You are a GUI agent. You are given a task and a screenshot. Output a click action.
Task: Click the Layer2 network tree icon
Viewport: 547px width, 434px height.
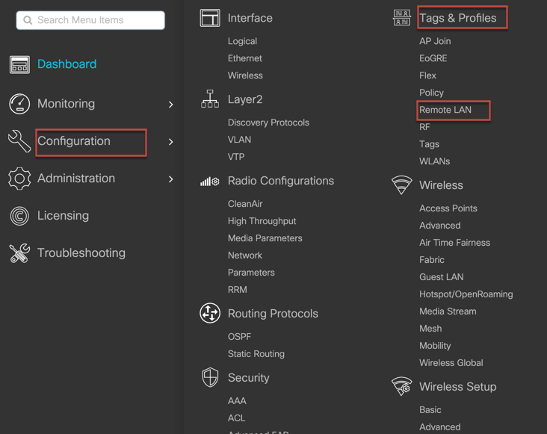210,99
